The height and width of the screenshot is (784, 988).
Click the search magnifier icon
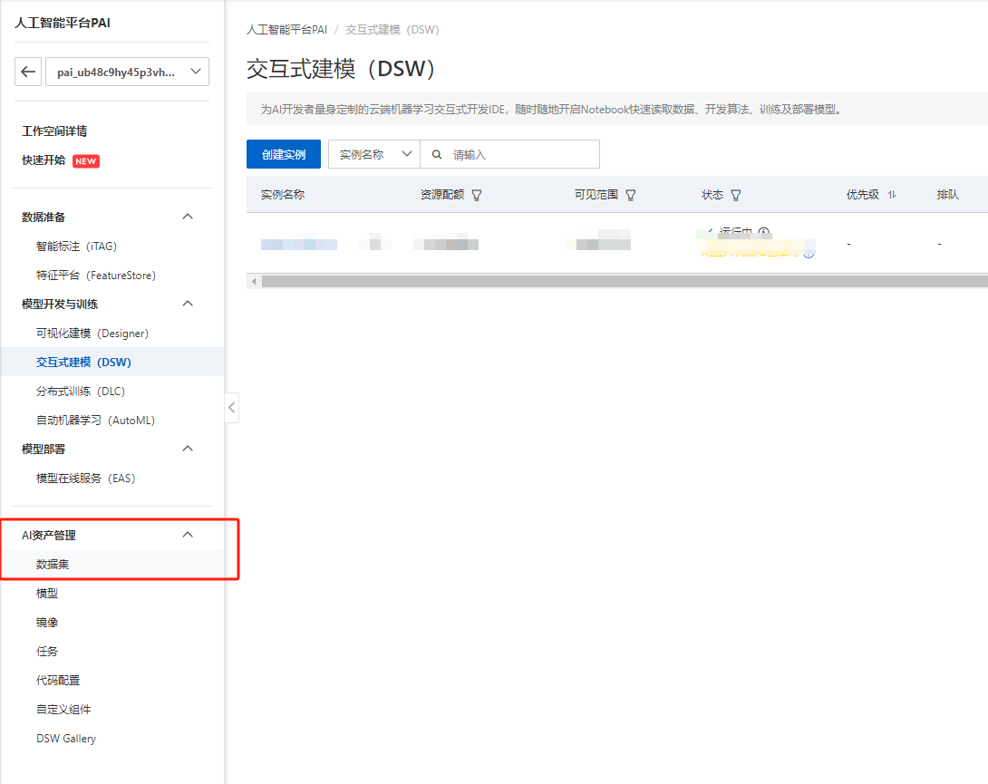tap(436, 154)
